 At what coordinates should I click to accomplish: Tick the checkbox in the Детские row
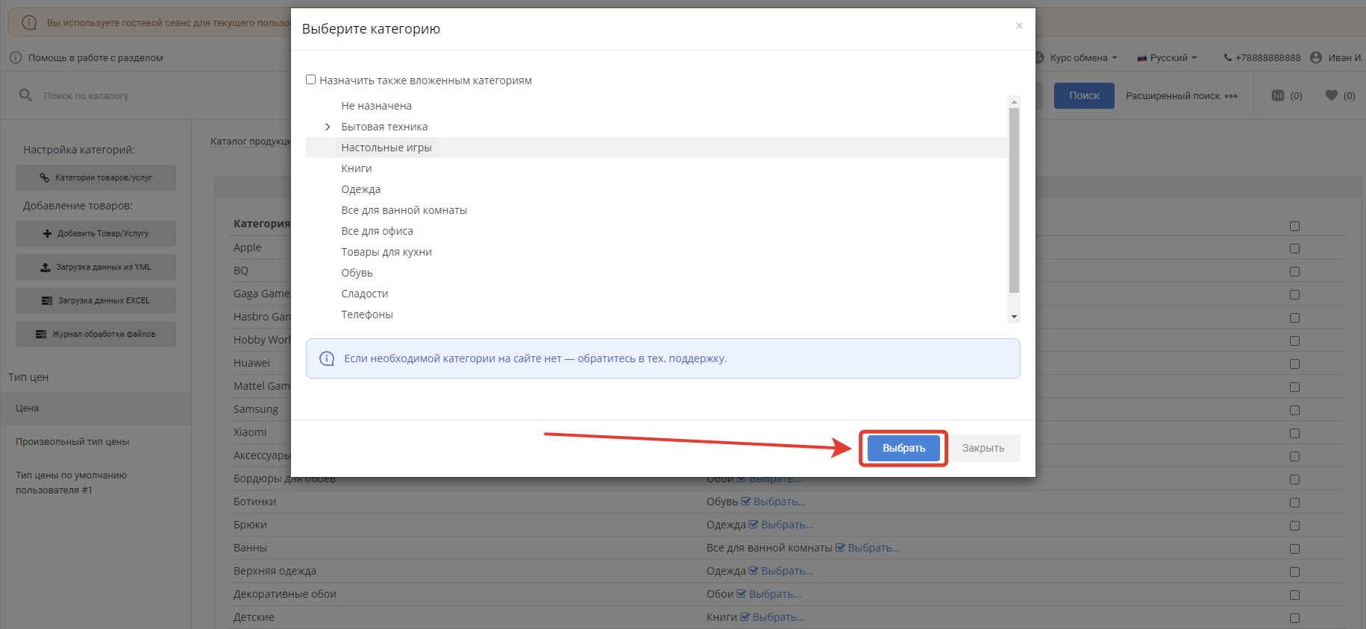pyautogui.click(x=1294, y=618)
